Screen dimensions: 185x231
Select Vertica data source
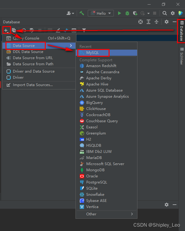(106, 207)
